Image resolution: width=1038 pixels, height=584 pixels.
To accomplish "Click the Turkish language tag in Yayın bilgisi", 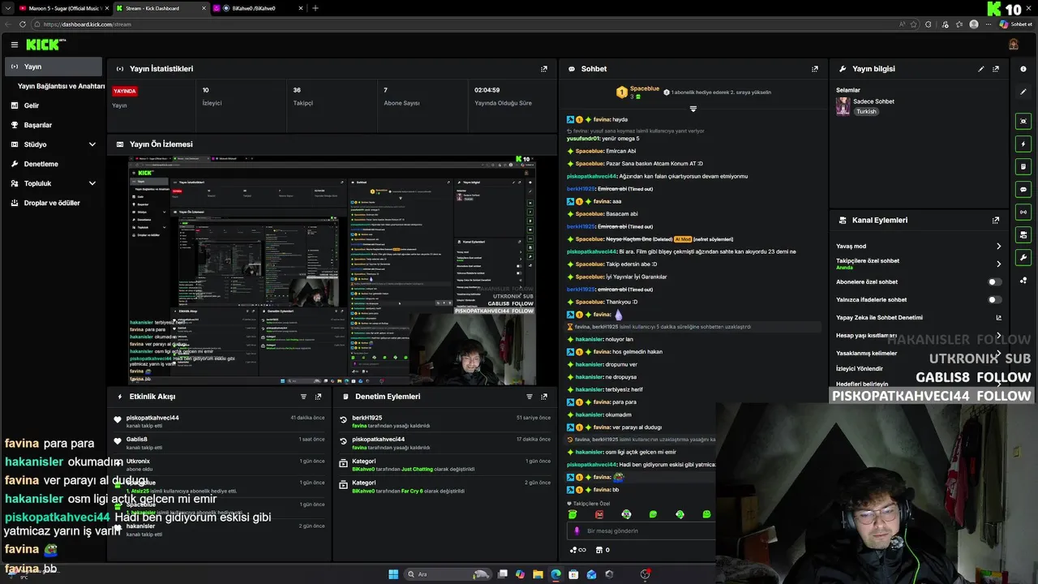I will (x=866, y=111).
